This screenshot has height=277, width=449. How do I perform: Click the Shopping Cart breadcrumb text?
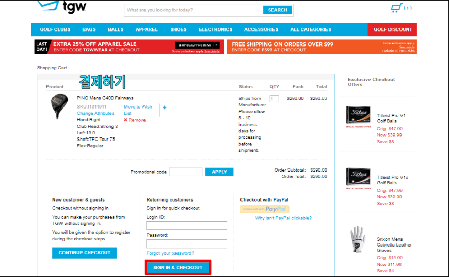pyautogui.click(x=52, y=68)
